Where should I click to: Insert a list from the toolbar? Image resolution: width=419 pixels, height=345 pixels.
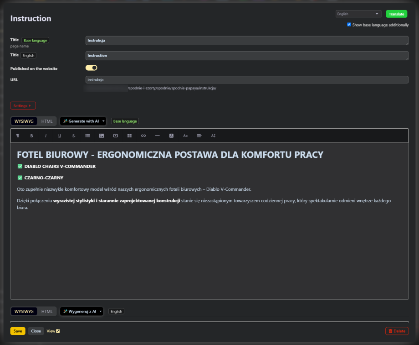tap(87, 136)
